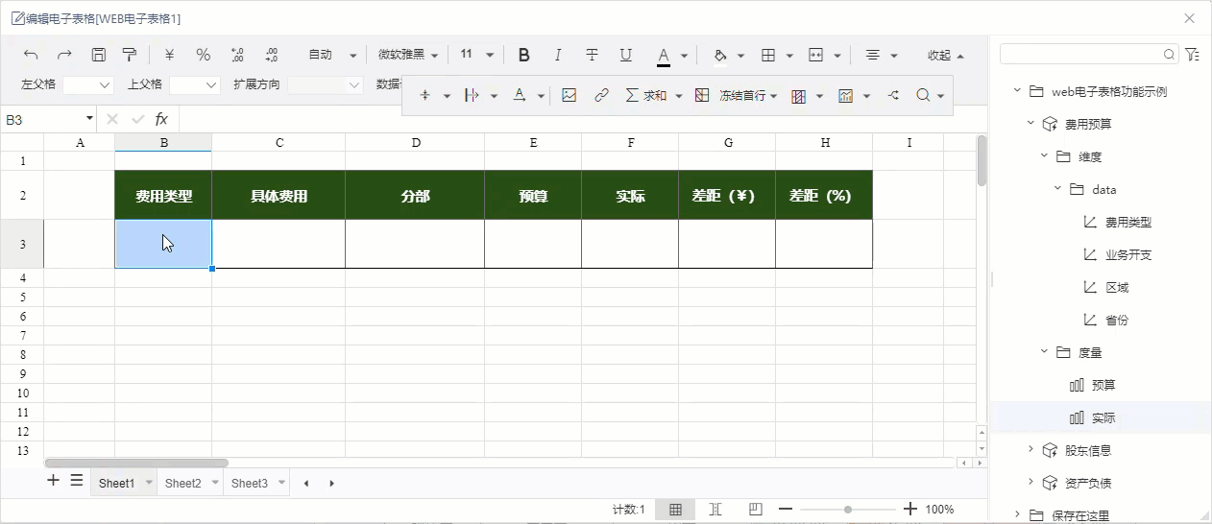Image resolution: width=1212 pixels, height=524 pixels.
Task: Redo the last action
Action: [64, 55]
